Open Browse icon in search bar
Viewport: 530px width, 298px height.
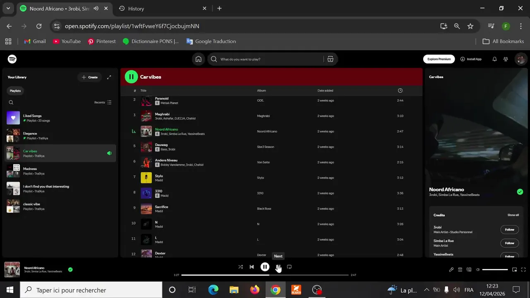(330, 59)
